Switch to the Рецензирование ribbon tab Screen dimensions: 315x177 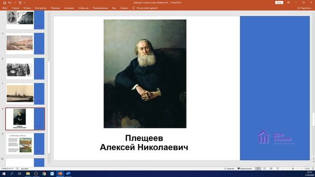coord(100,8)
